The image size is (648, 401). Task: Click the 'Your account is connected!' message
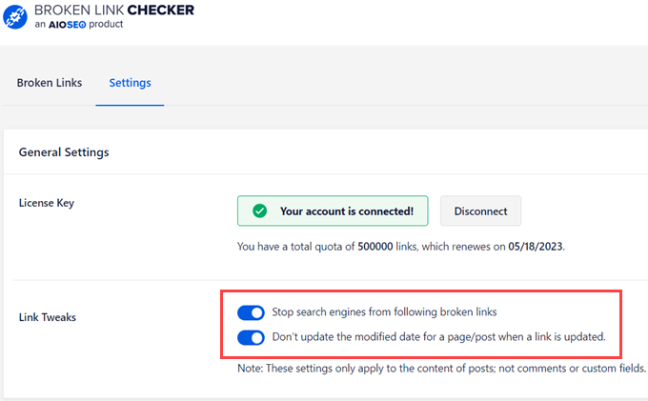(347, 211)
